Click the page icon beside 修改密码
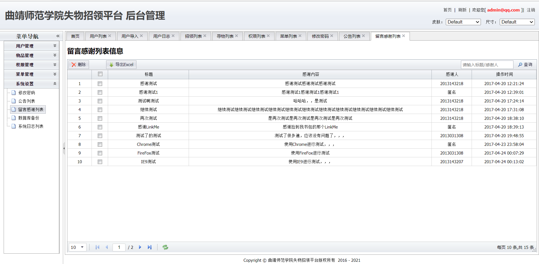 (x=13, y=93)
